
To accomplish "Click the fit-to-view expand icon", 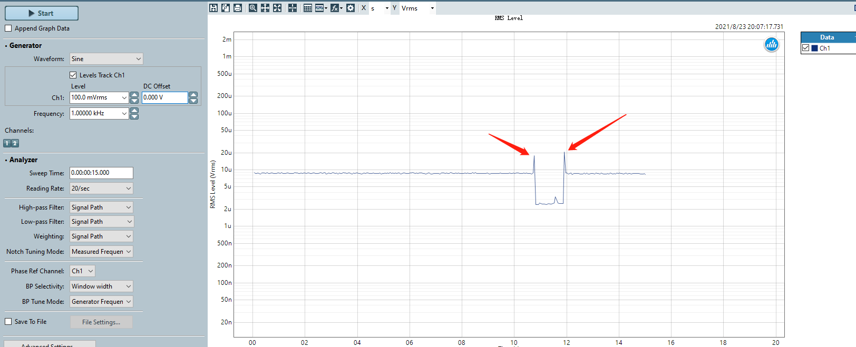I will pos(277,8).
